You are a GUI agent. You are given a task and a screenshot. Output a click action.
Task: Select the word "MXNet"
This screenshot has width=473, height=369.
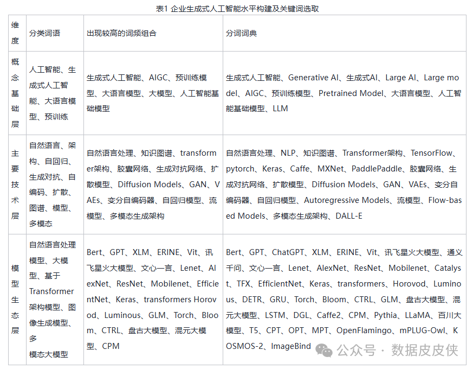click(331, 169)
